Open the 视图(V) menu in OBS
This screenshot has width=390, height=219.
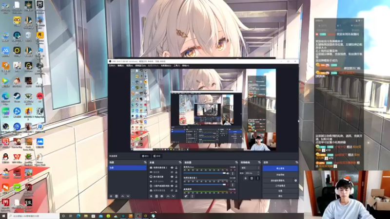pyautogui.click(x=129, y=66)
